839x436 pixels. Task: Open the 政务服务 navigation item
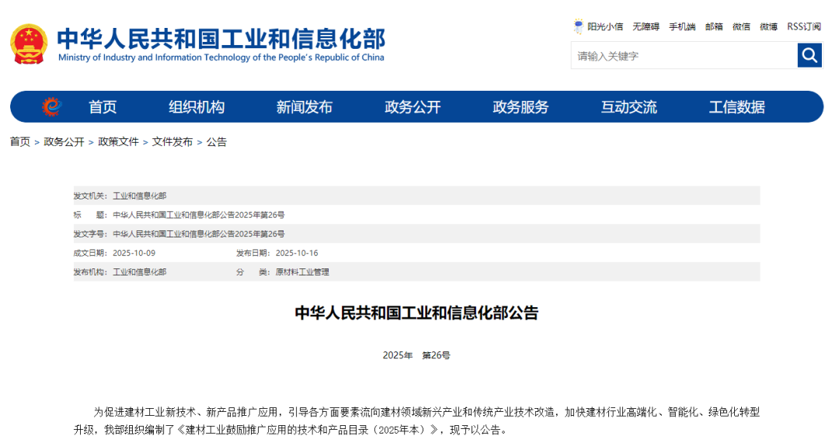click(520, 107)
